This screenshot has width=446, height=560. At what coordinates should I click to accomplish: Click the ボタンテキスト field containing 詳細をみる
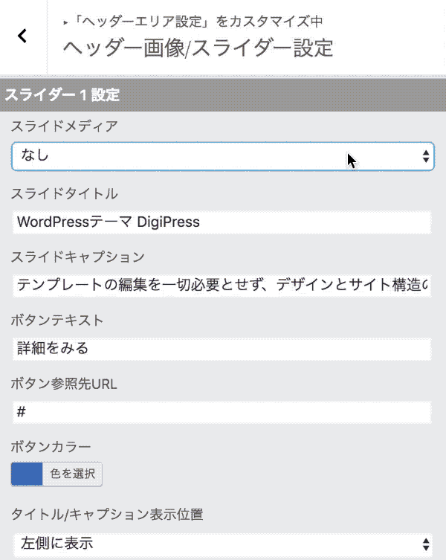tap(222, 348)
